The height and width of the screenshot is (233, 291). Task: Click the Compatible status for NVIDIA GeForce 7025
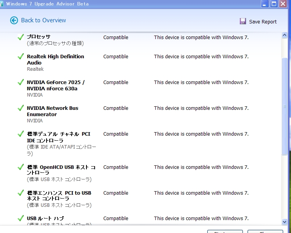pos(116,82)
